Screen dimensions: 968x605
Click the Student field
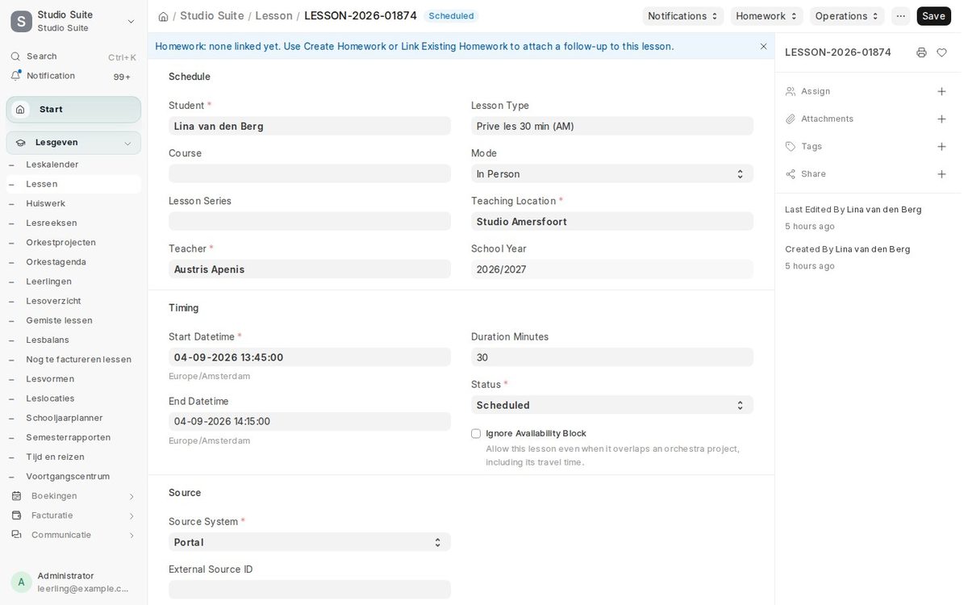click(x=310, y=127)
